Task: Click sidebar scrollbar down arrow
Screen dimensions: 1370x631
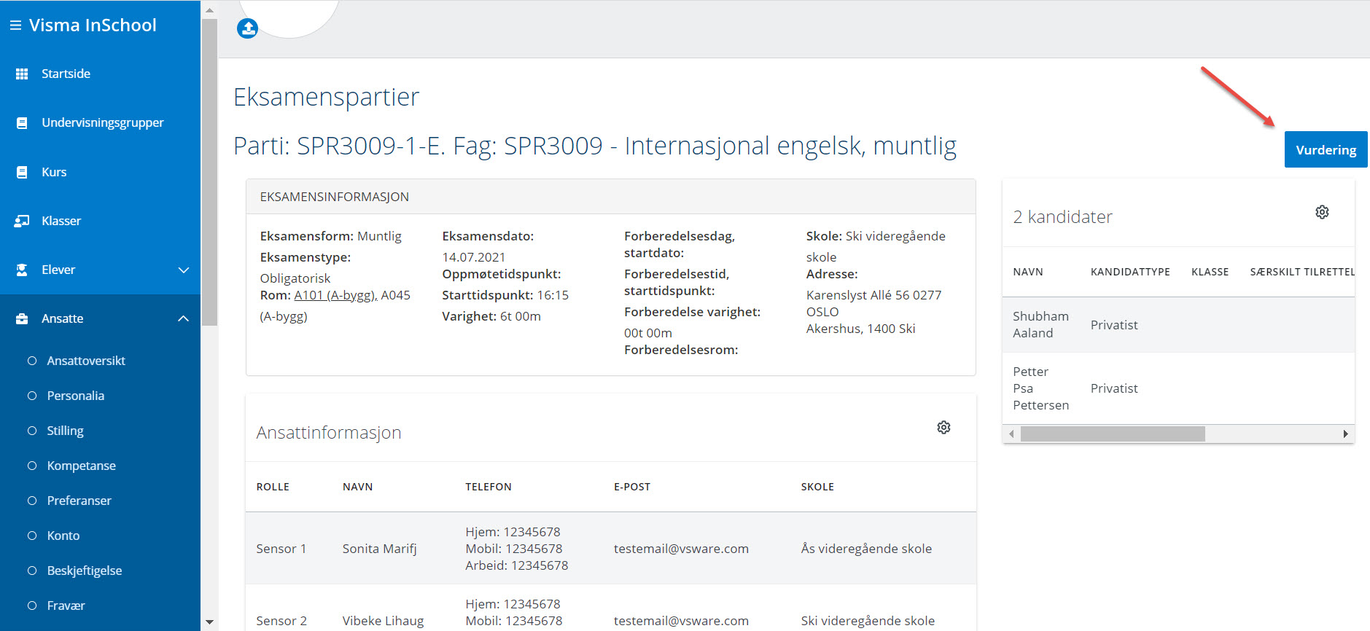Action: 210,622
